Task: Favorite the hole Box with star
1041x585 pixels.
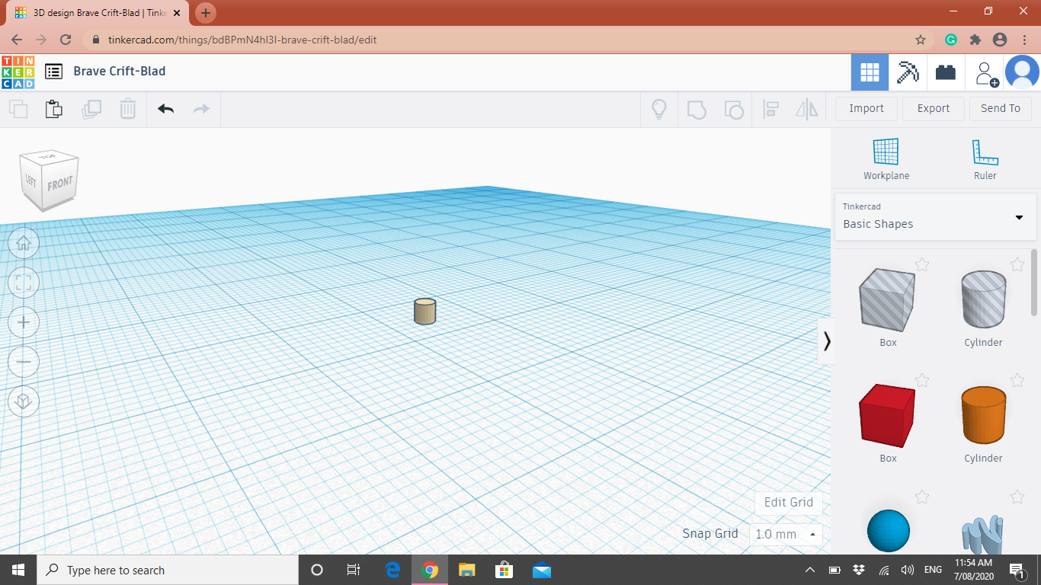Action: (x=922, y=264)
